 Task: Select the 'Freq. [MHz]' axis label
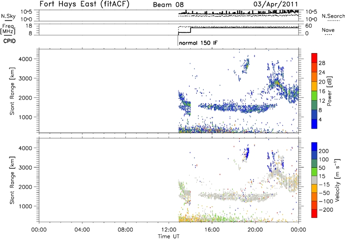pyautogui.click(x=8, y=29)
